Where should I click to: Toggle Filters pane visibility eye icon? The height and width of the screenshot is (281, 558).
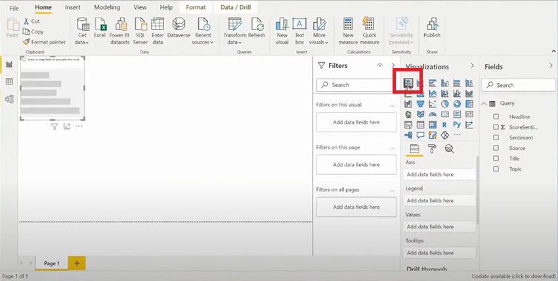pos(380,66)
